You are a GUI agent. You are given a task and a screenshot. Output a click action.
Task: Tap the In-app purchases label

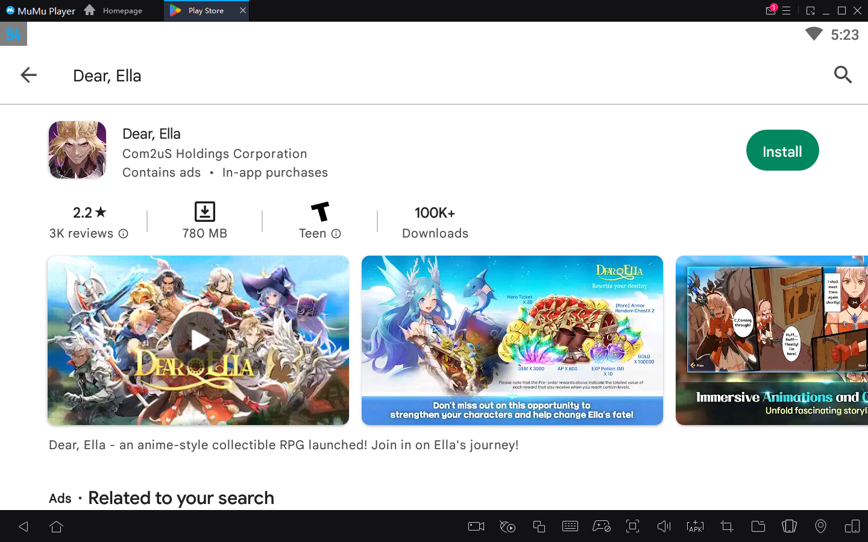tap(275, 172)
